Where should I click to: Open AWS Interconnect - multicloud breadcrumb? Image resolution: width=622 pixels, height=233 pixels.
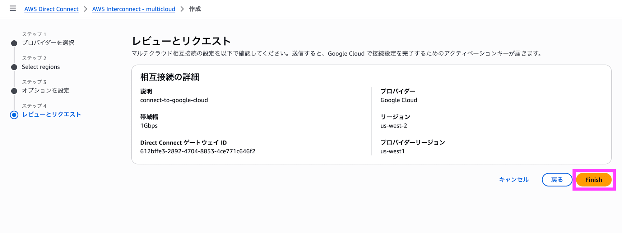click(134, 9)
